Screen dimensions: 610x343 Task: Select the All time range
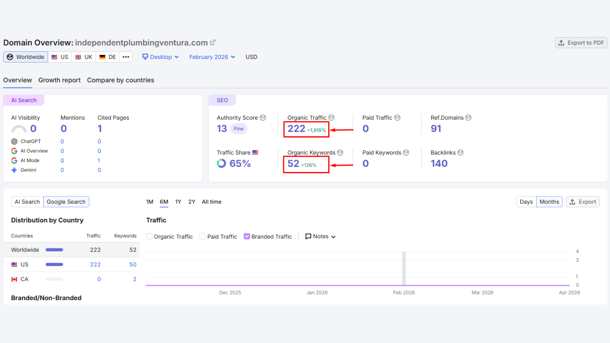[x=212, y=202]
